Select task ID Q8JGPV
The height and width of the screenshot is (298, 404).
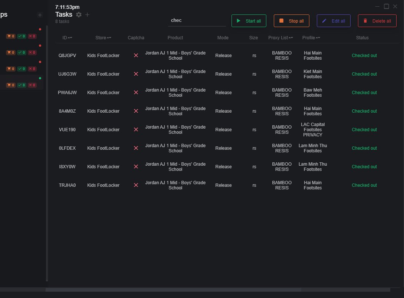pyautogui.click(x=67, y=55)
